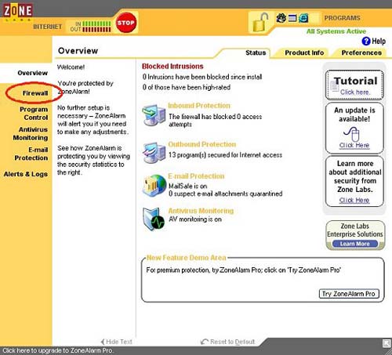Click the Outbound Protection heading
Screen dimensions: 392x355
[201, 144]
